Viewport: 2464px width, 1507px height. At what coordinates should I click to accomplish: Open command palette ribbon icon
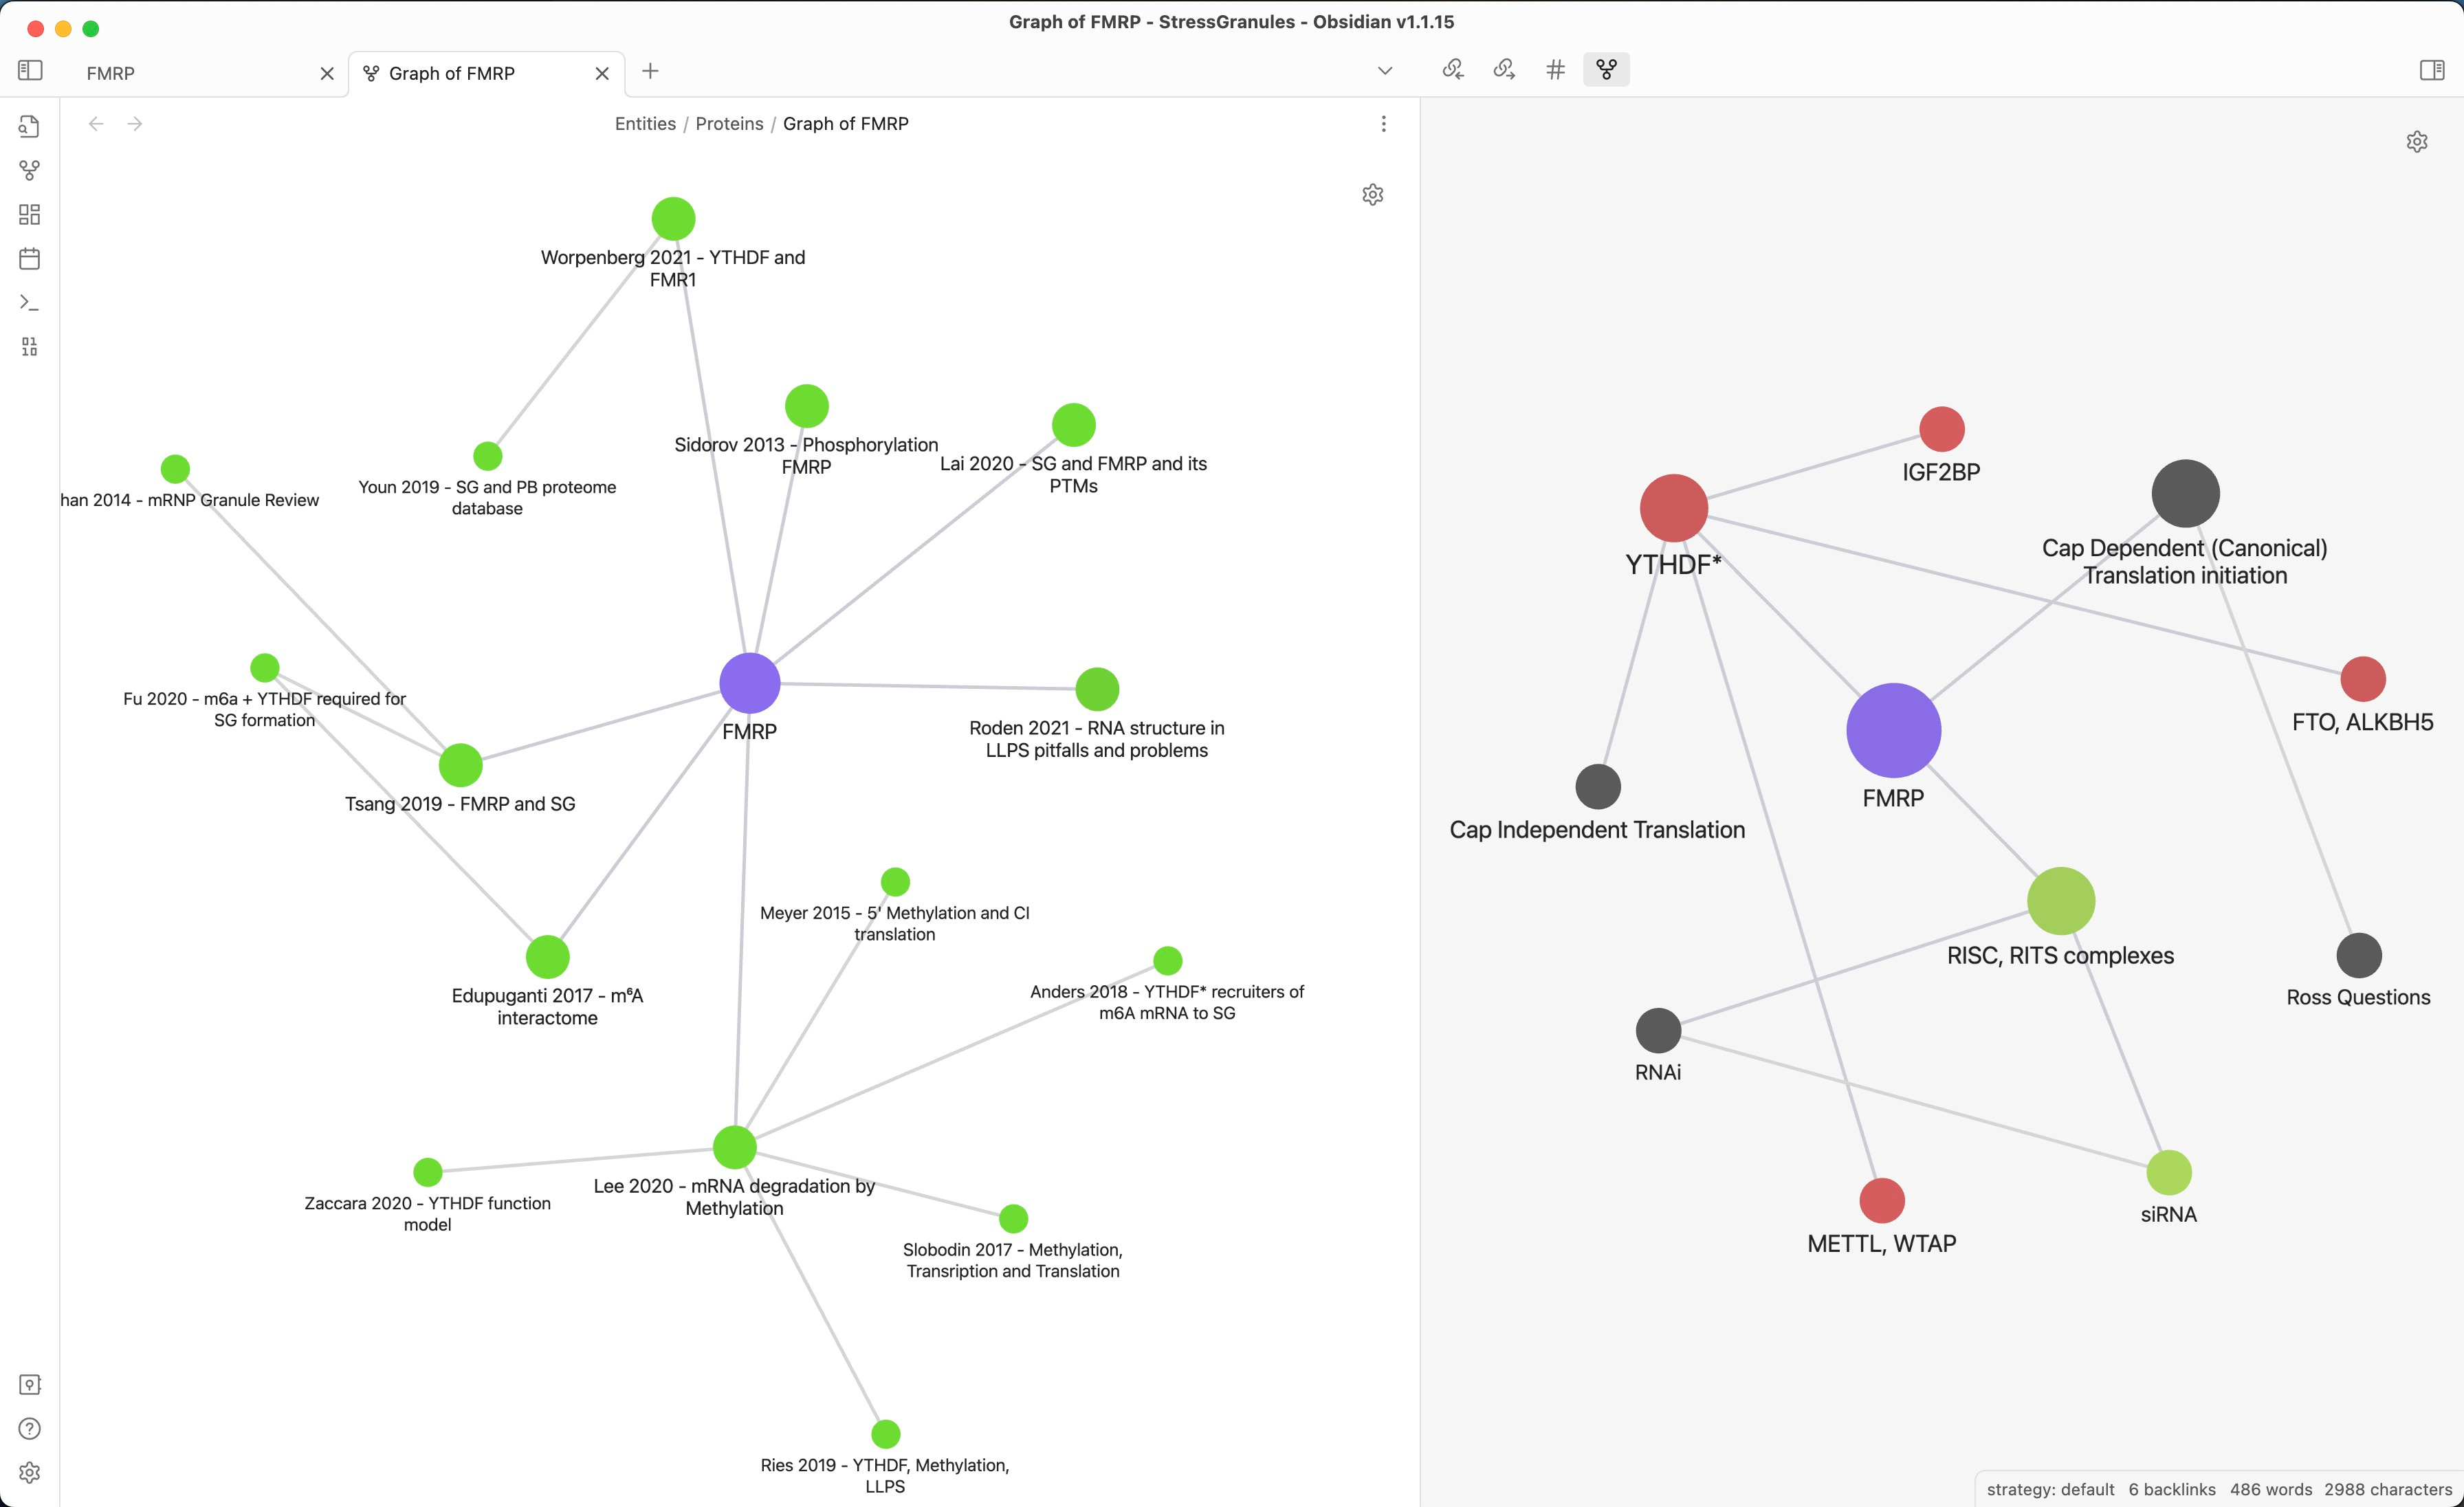tap(30, 303)
